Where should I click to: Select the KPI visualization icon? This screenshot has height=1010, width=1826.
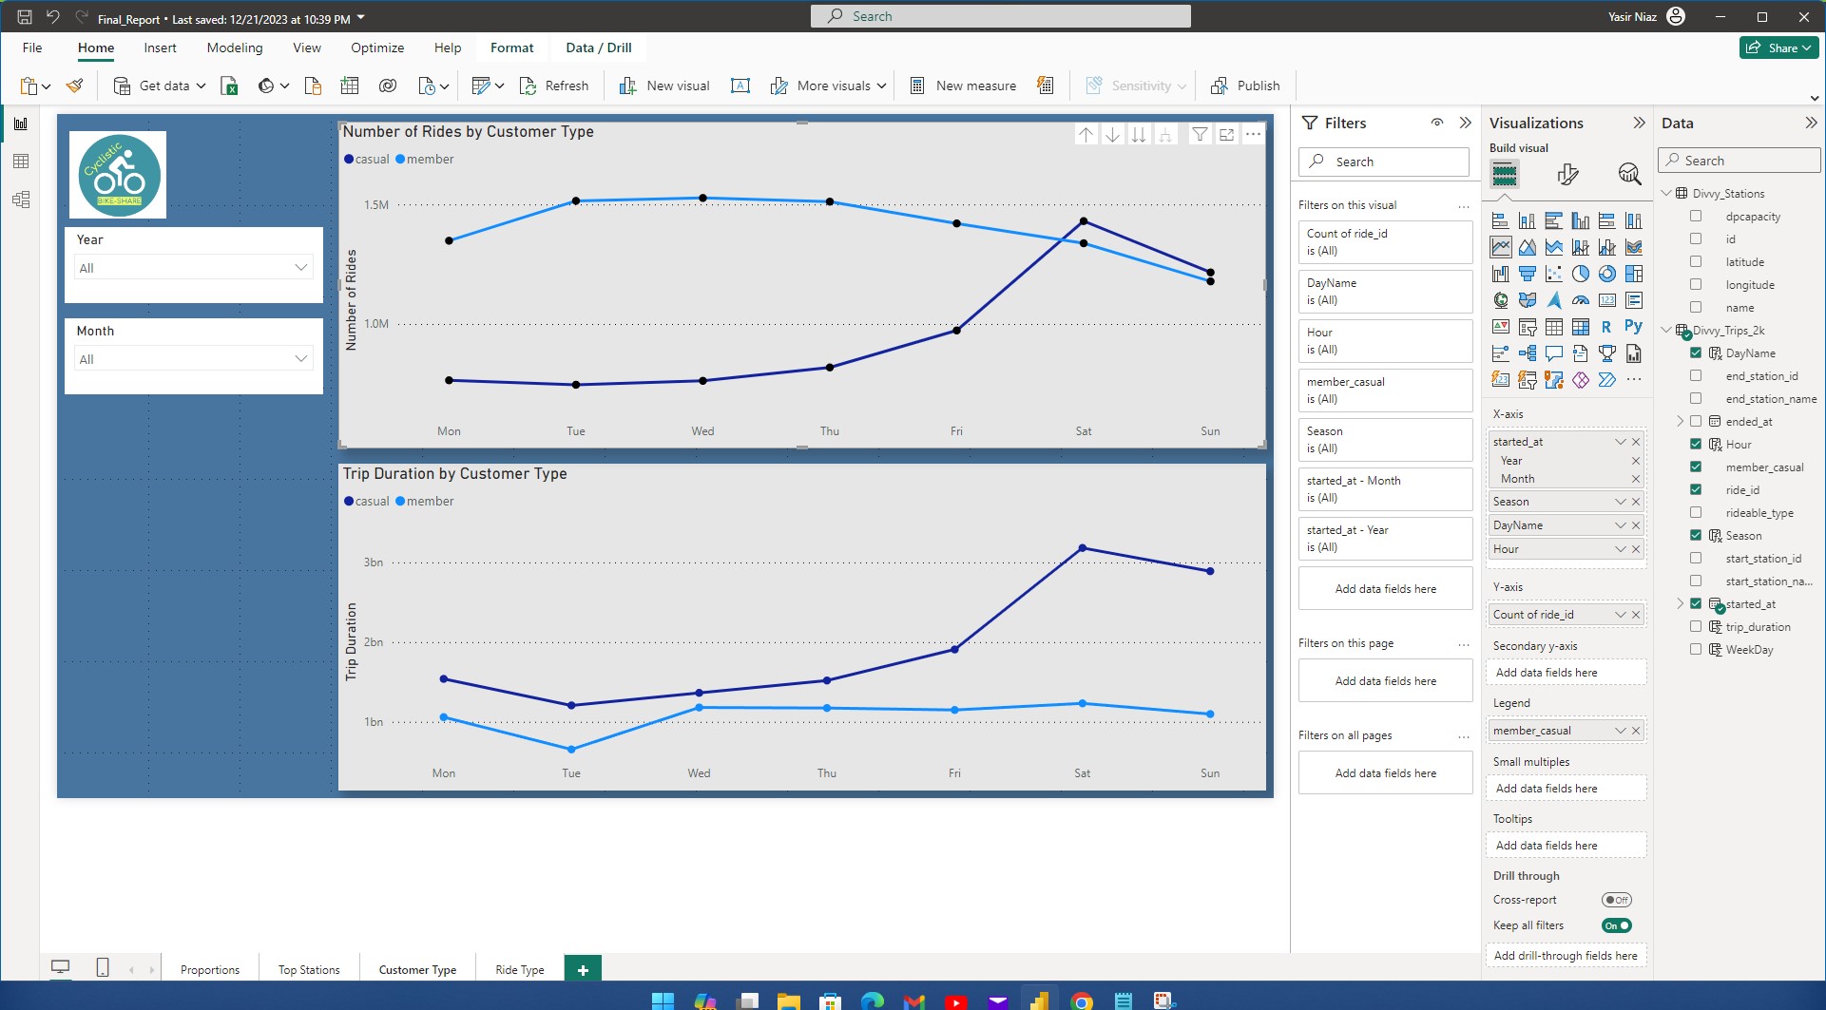(x=1501, y=327)
